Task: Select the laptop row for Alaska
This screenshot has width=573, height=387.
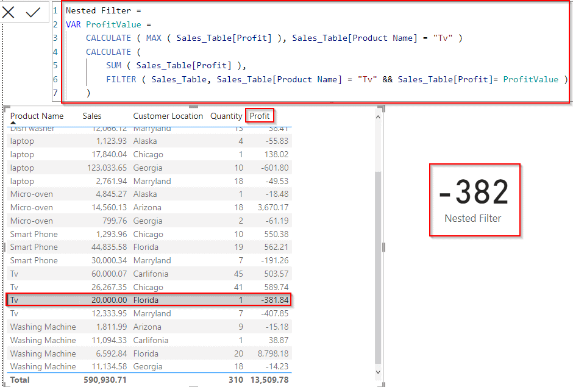Action: tap(149, 141)
